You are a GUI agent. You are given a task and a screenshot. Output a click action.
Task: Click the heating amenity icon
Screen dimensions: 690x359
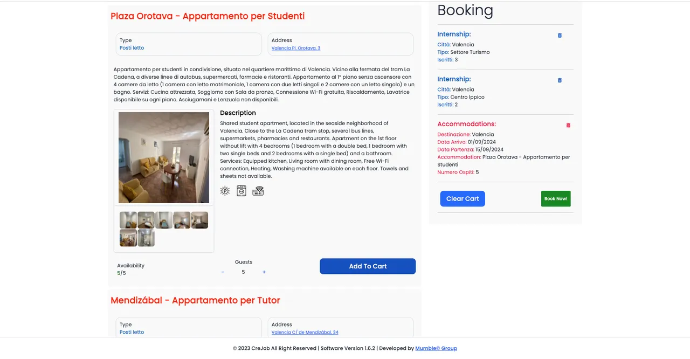tap(225, 190)
